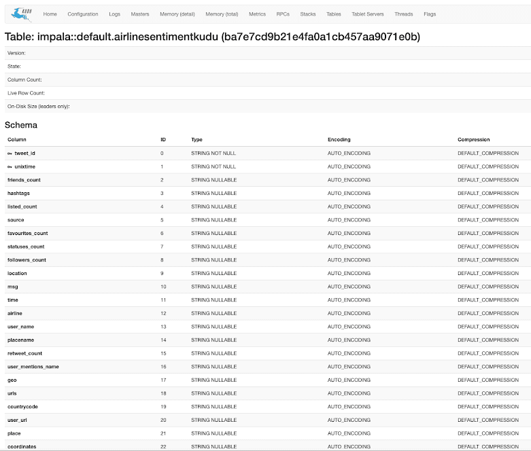This screenshot has height=451, width=531.
Task: Go to the Logs page
Action: [114, 14]
